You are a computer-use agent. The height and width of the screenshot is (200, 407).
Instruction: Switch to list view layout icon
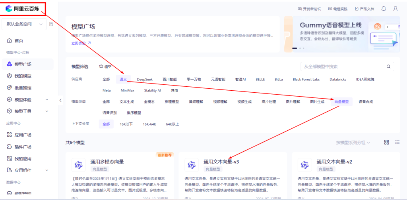[397, 142]
